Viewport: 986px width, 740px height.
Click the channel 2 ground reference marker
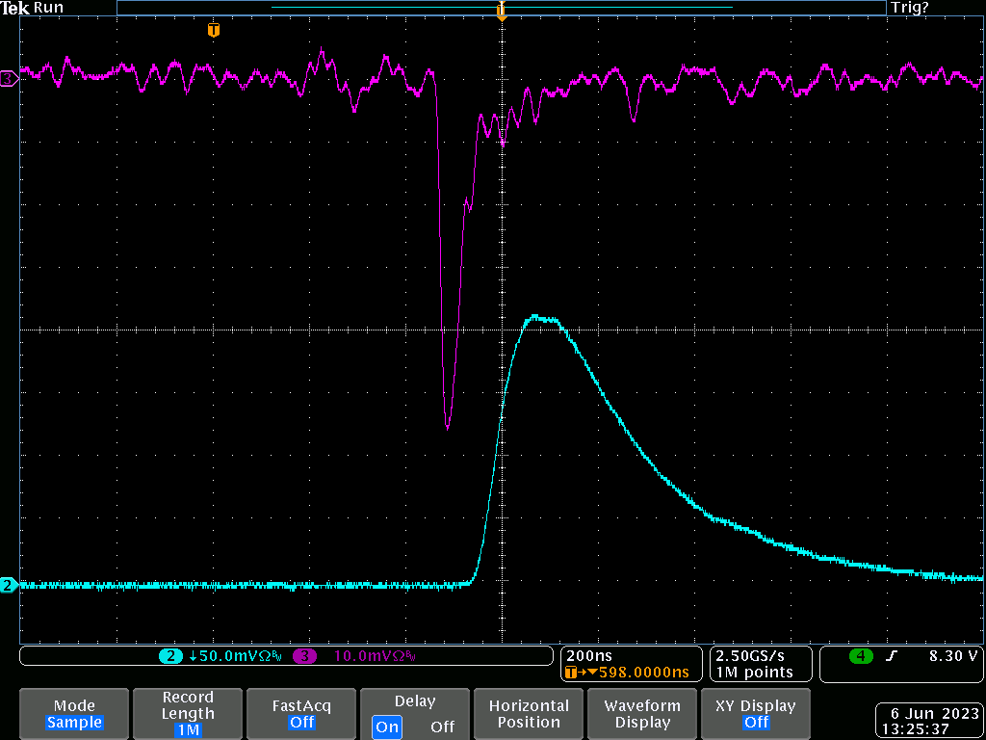click(9, 585)
